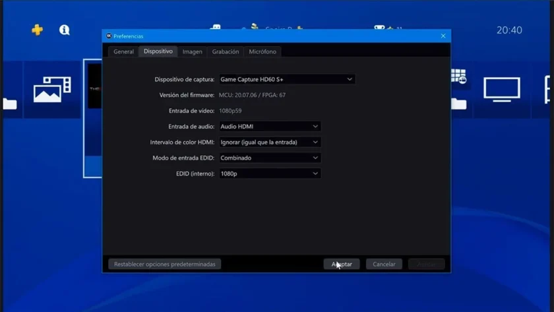Close the Preferencias dialog
The height and width of the screenshot is (312, 554).
pos(443,36)
